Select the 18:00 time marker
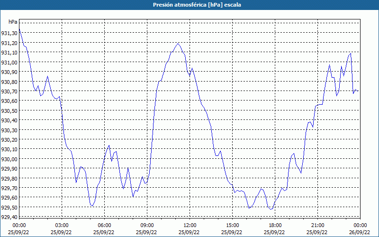This screenshot has height=237, width=379. click(x=275, y=225)
